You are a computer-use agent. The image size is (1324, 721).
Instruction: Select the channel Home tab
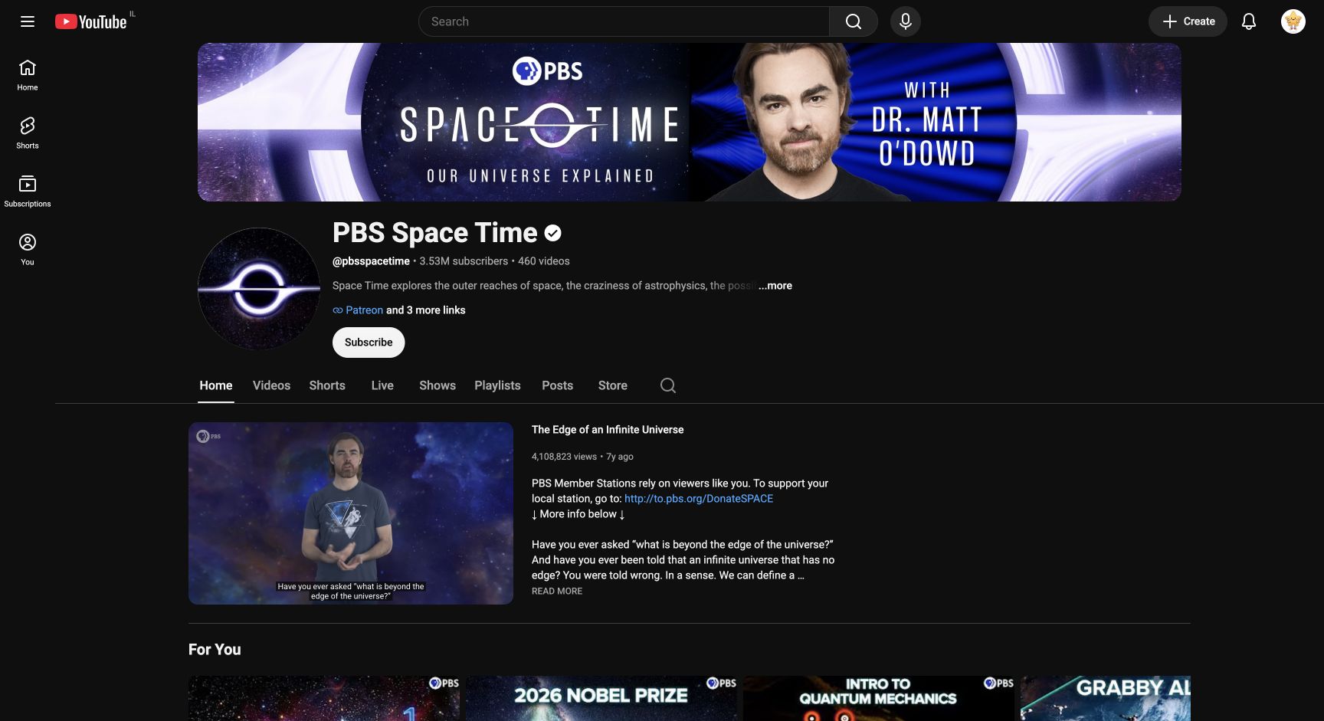click(x=216, y=385)
